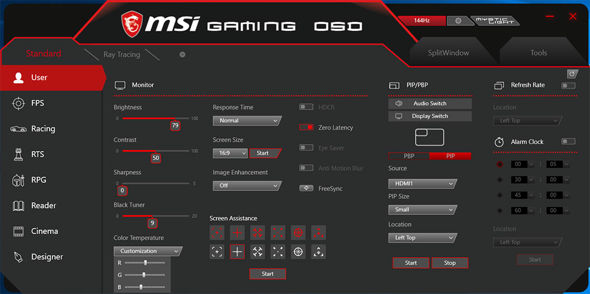Open RTS mode with the chess rook icon
This screenshot has height=294, width=590.
click(x=18, y=154)
